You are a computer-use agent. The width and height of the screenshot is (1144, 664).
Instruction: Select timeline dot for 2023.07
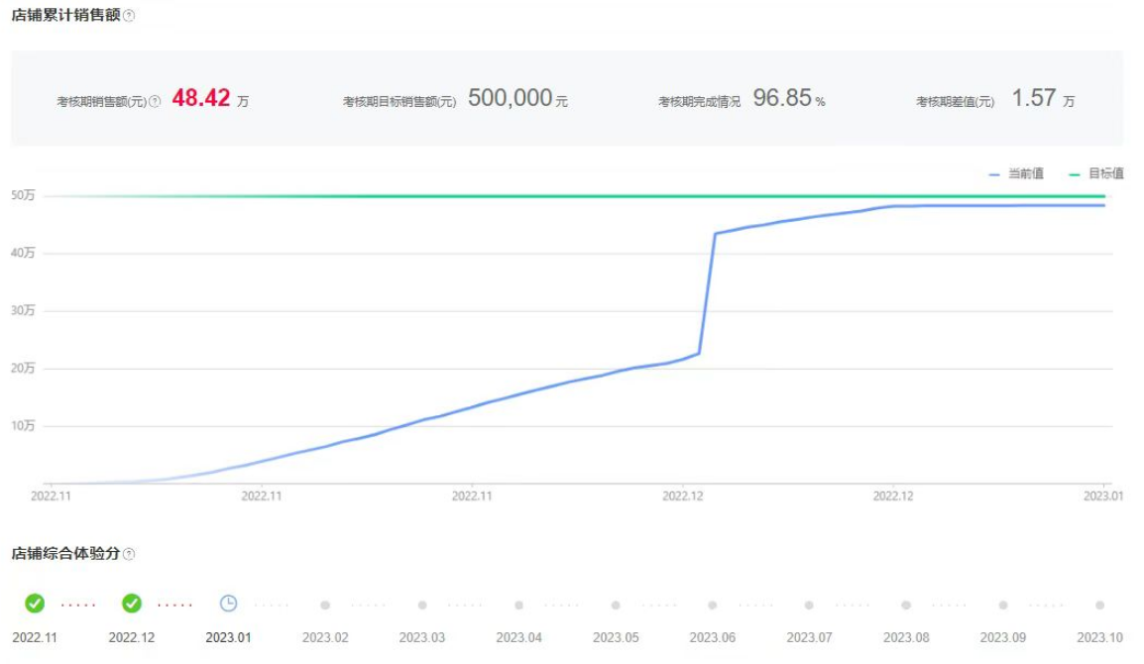(x=809, y=605)
